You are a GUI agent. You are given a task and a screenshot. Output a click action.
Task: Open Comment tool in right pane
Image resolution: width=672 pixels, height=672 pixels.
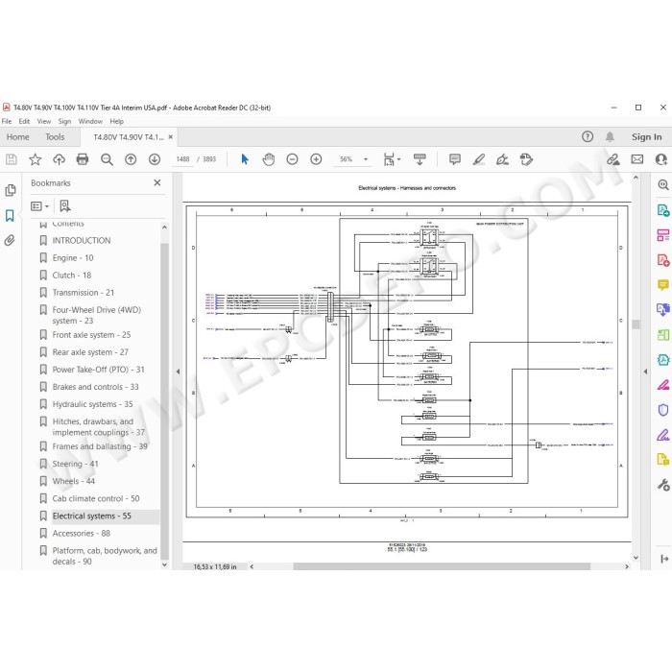tap(663, 284)
